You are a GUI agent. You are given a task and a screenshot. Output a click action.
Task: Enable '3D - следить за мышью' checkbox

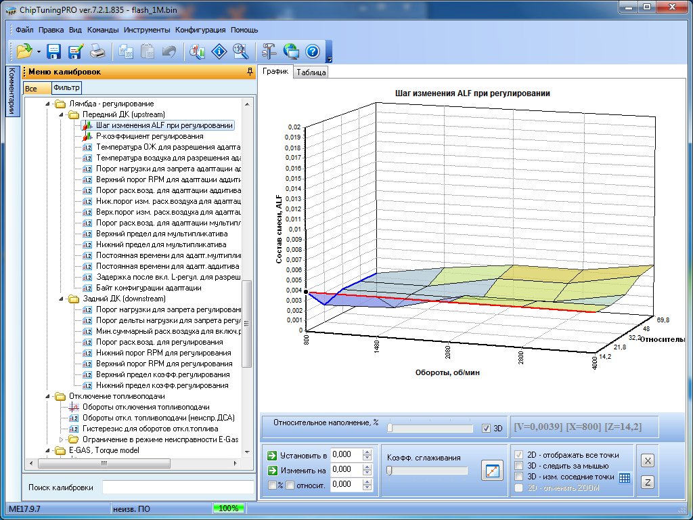(519, 466)
